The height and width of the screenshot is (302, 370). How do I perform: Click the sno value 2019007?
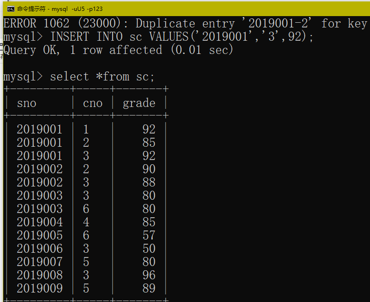(39, 262)
